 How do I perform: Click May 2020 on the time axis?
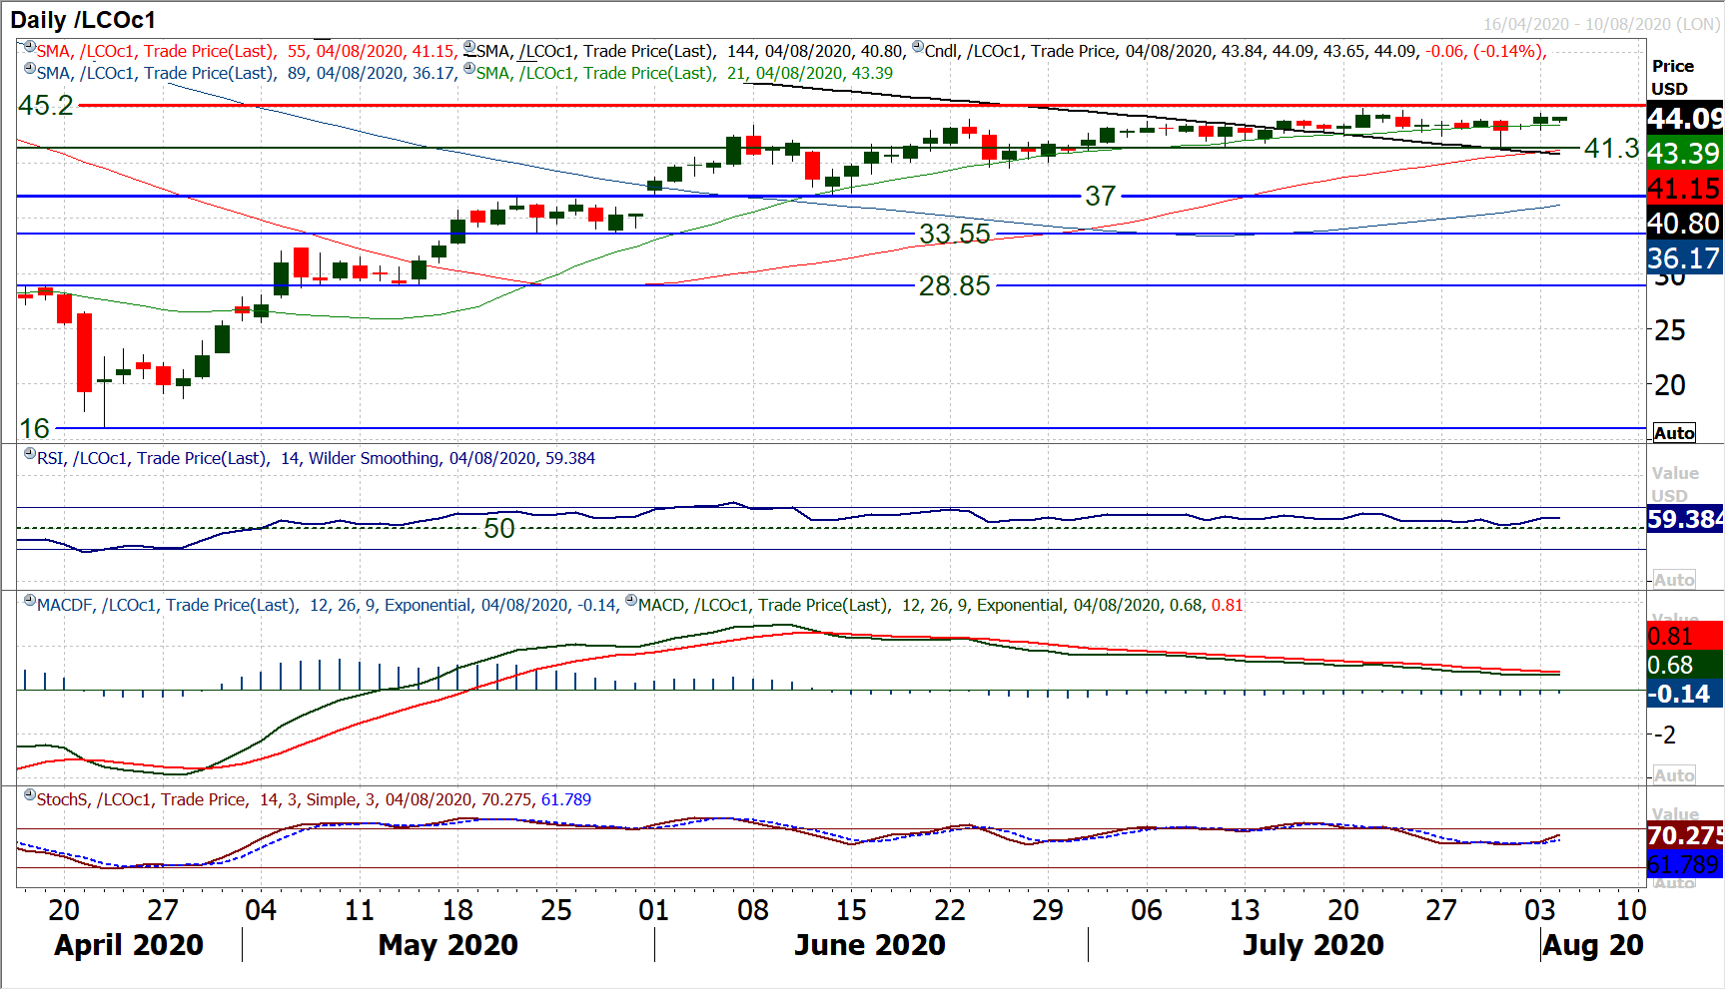pyautogui.click(x=448, y=944)
